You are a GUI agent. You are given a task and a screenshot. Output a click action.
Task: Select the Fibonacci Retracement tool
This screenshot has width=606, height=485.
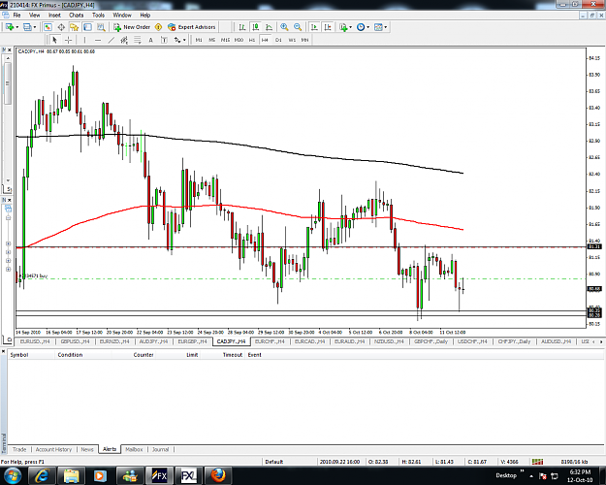[x=138, y=40]
